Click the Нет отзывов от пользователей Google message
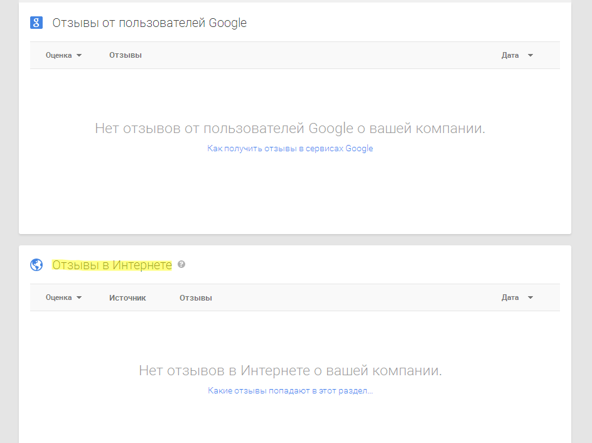 tap(290, 129)
